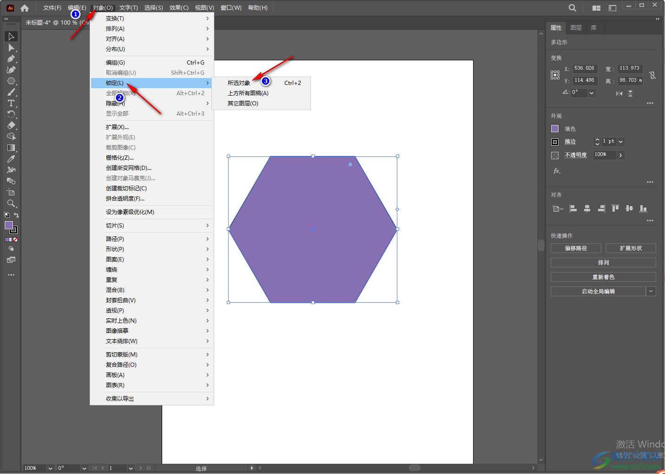The height and width of the screenshot is (474, 665).
Task: Open the 编组(G) menu entry
Action: [115, 63]
